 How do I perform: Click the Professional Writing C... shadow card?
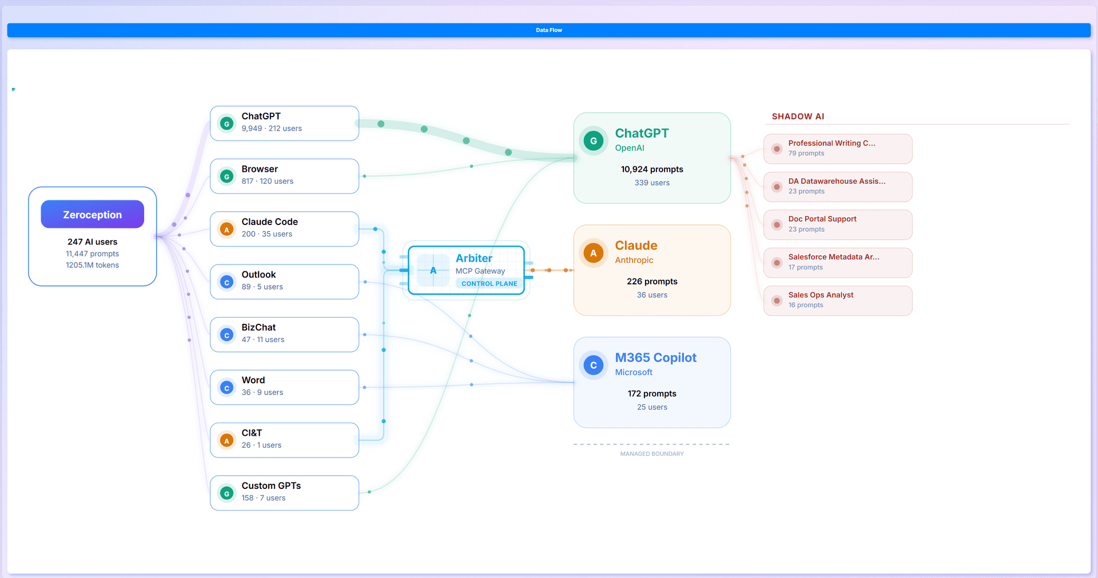(x=838, y=148)
